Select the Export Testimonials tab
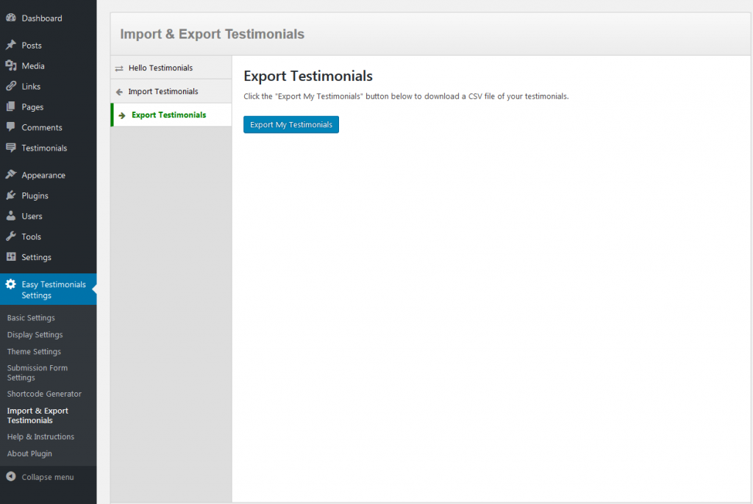Image resolution: width=753 pixels, height=504 pixels. pyautogui.click(x=168, y=115)
